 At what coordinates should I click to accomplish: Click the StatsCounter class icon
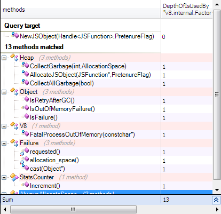point(14,177)
